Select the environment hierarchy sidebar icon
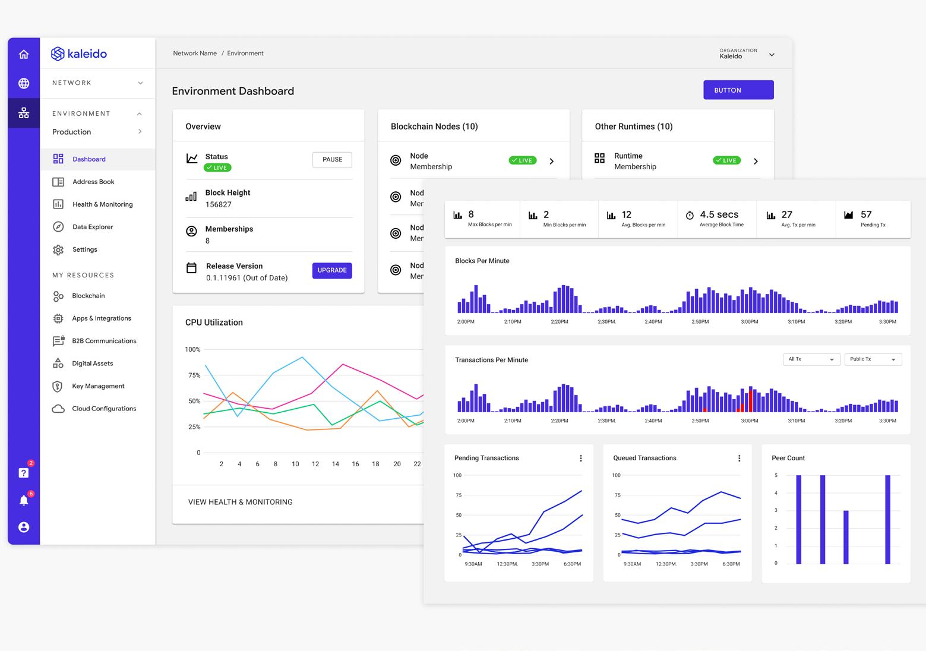 click(24, 113)
